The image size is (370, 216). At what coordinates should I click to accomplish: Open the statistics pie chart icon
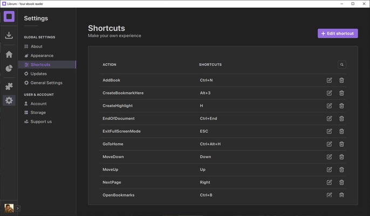[x=9, y=68]
